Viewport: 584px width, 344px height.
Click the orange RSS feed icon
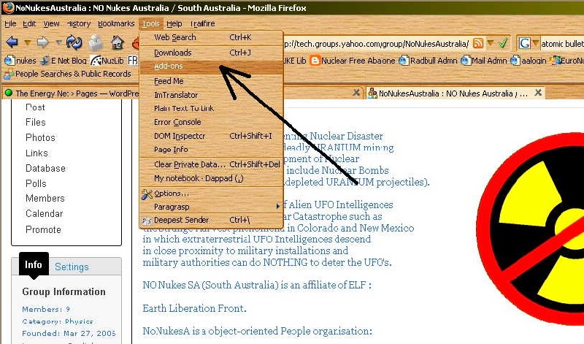(478, 44)
